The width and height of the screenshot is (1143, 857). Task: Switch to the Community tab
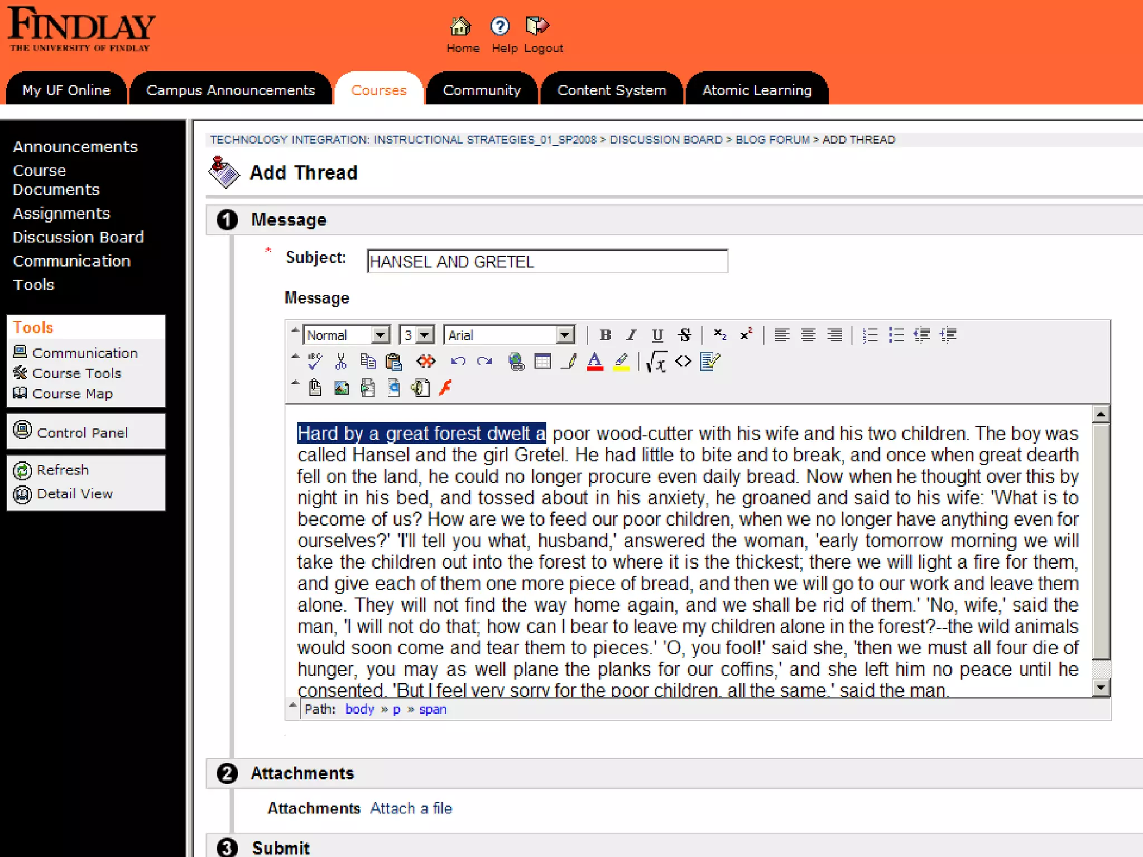(x=482, y=90)
